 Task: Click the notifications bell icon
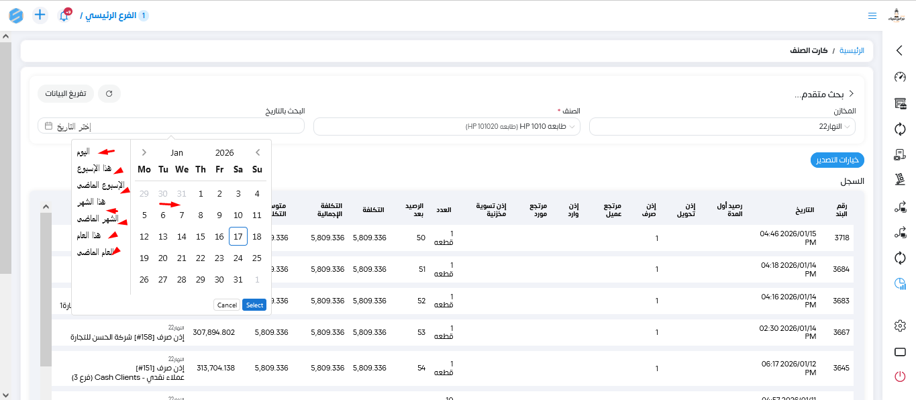coord(64,15)
